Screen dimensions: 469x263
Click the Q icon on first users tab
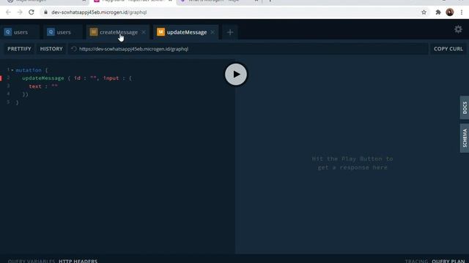[x=8, y=32]
